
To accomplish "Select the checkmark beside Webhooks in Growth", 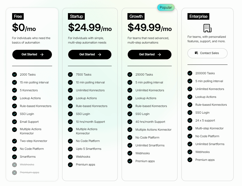I will pyautogui.click(x=130, y=153).
